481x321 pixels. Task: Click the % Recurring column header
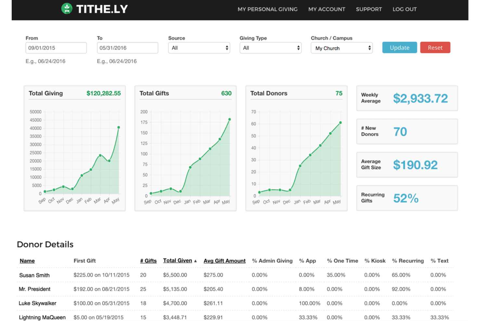pyautogui.click(x=408, y=261)
